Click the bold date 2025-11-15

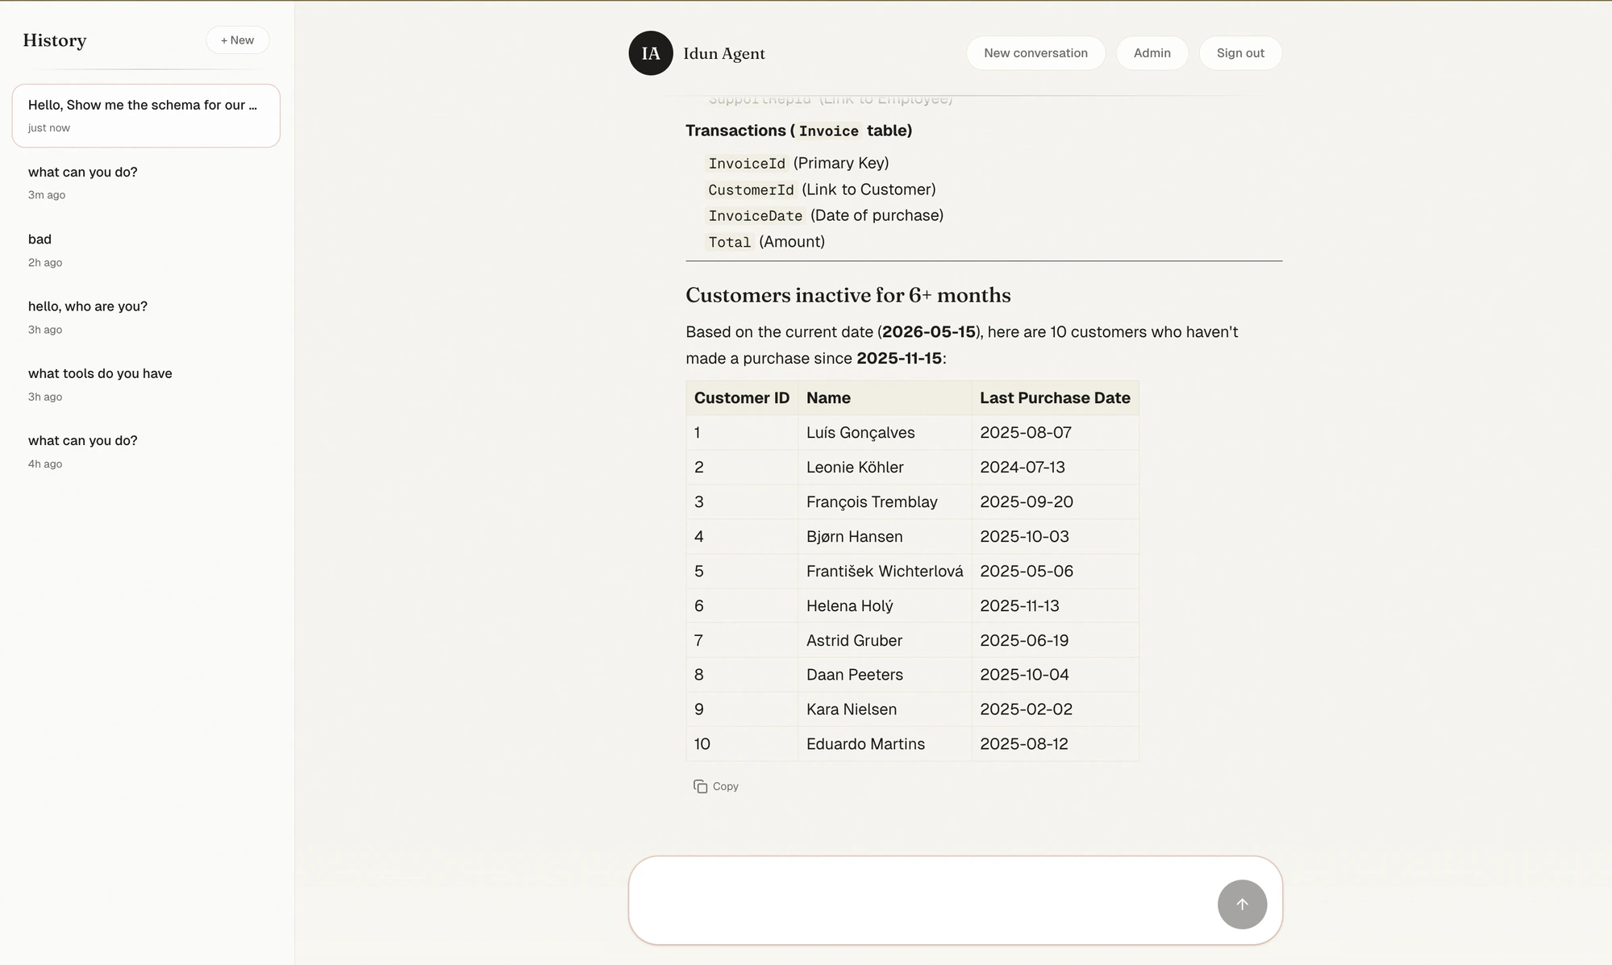pyautogui.click(x=898, y=358)
